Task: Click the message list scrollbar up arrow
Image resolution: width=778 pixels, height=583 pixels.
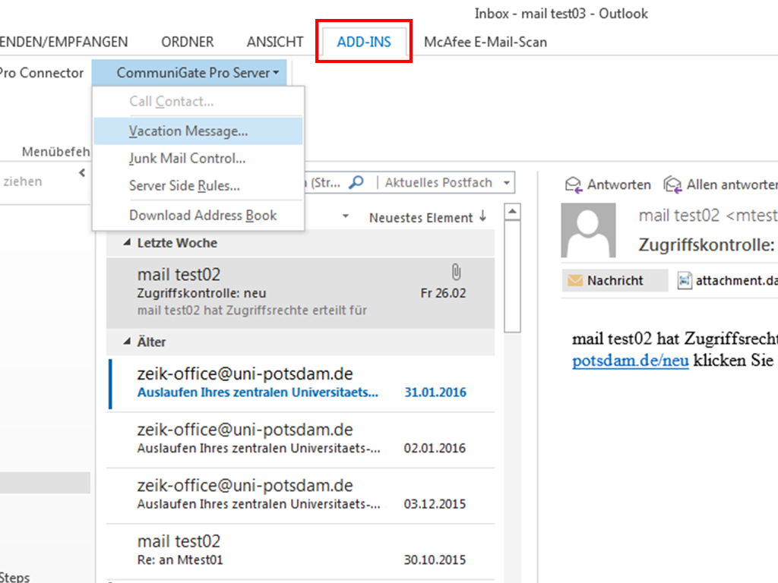Action: click(512, 212)
